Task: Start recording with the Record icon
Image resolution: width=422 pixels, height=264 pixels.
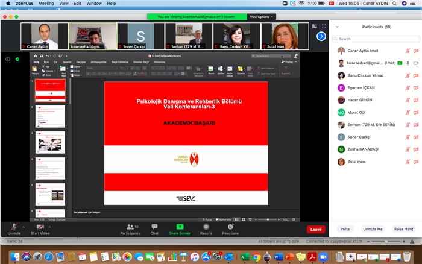Action: pyautogui.click(x=206, y=227)
